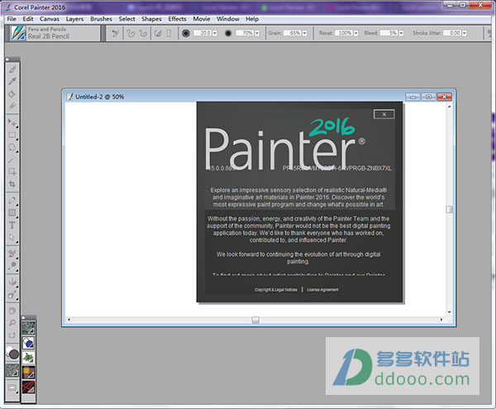Screen dimensions: 496x409
Task: Open the Edit menu
Action: (x=28, y=19)
